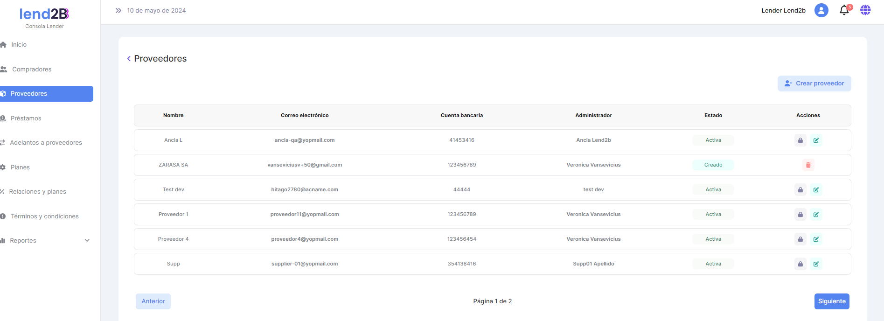Click the lock icon for Test dev
Viewport: 884px width, 321px height.
pyautogui.click(x=800, y=190)
